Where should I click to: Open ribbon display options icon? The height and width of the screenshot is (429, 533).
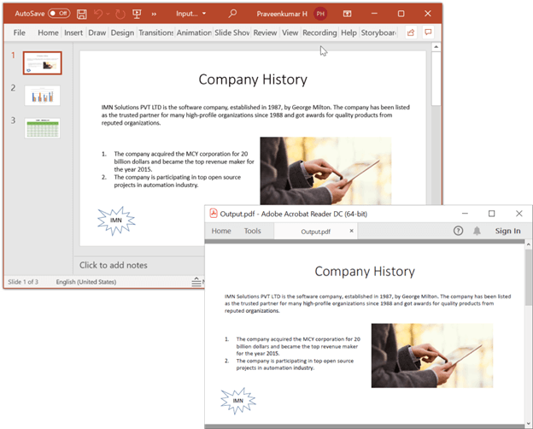pyautogui.click(x=348, y=14)
